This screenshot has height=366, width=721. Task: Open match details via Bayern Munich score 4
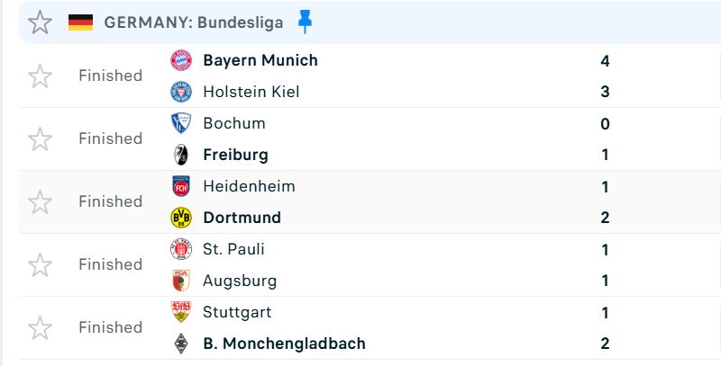(x=605, y=60)
